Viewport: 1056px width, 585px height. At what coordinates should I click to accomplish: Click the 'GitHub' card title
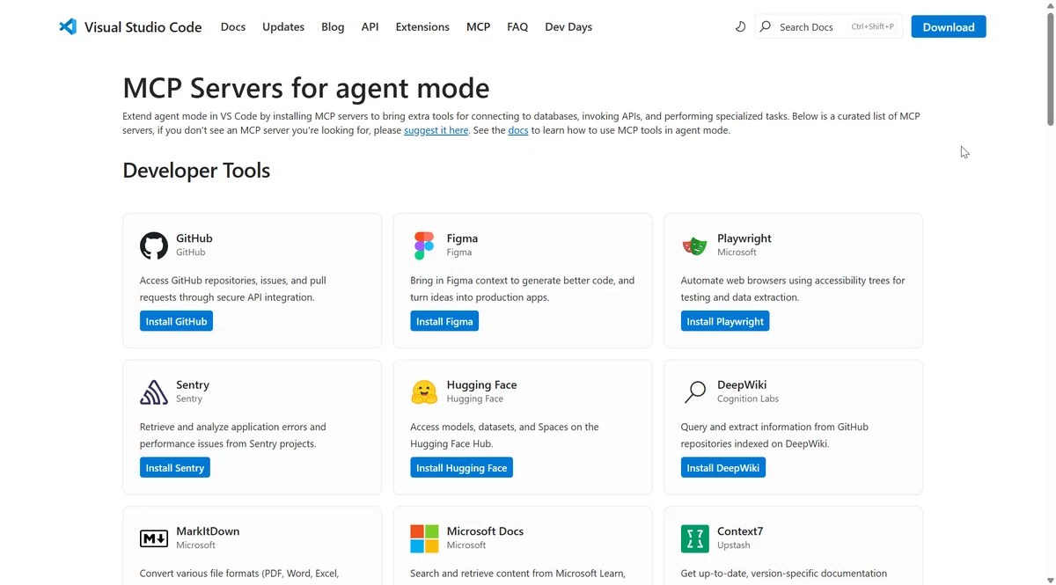(x=194, y=238)
